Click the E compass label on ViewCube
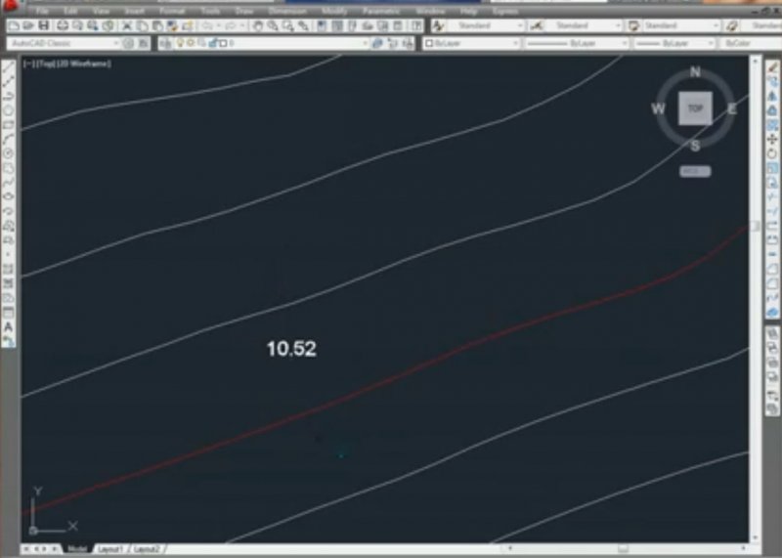Screen dimensions: 782x558 (731, 109)
